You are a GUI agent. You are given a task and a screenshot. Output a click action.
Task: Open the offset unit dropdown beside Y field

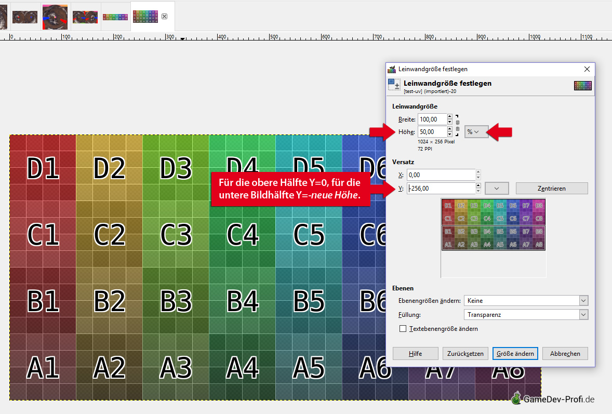497,188
